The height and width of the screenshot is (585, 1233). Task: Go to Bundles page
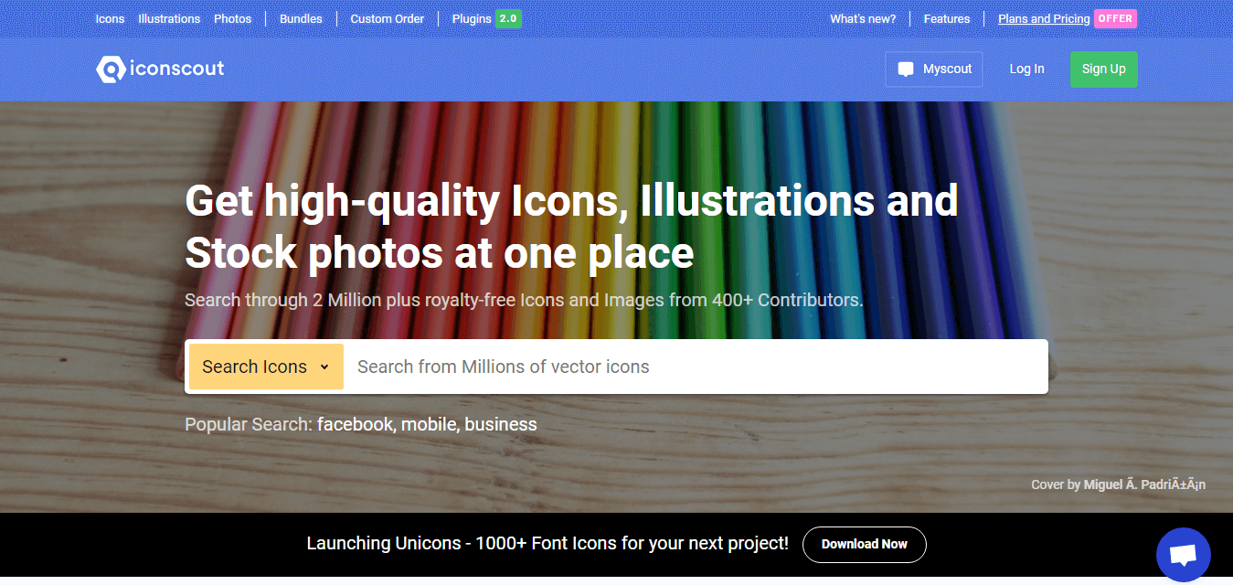tap(301, 18)
